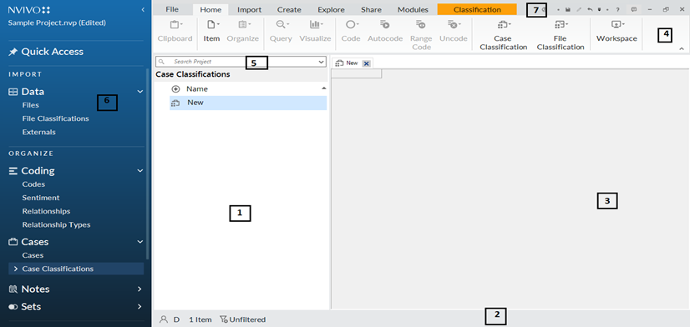
Task: Click the pencil edit icon in title bar
Action: coord(579,9)
